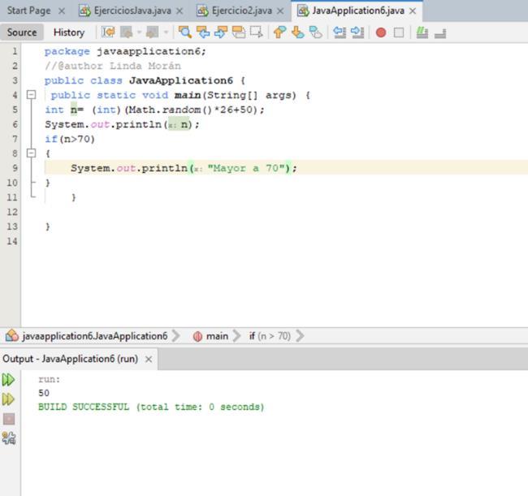Click the main breadcrumb in navigation bar
The image size is (528, 496).
tap(216, 336)
